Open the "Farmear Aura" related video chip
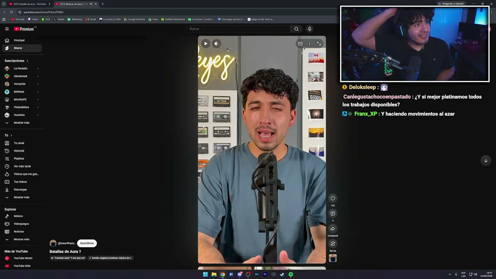Viewport: 496px width, 279px height. [x=68, y=258]
